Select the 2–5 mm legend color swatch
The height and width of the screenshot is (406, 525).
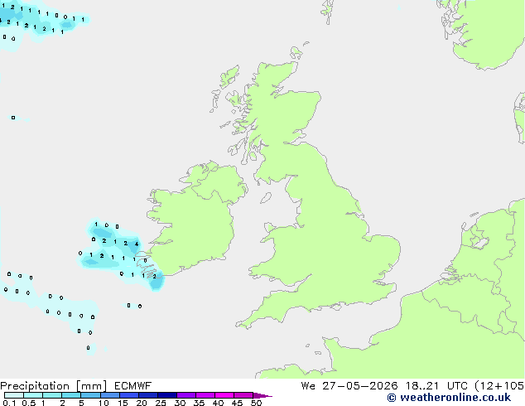click(x=71, y=395)
